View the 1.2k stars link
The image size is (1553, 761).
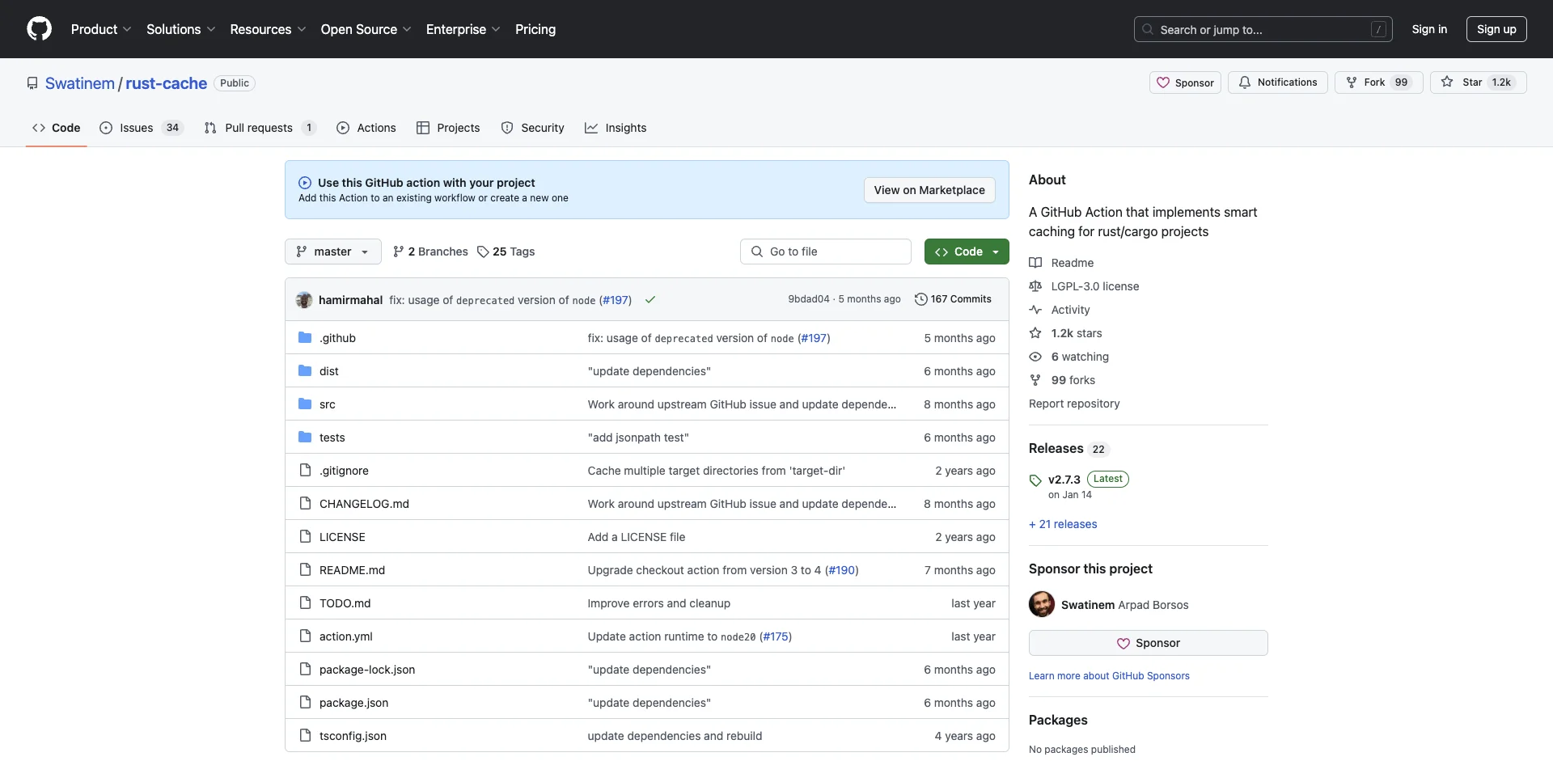tap(1065, 333)
